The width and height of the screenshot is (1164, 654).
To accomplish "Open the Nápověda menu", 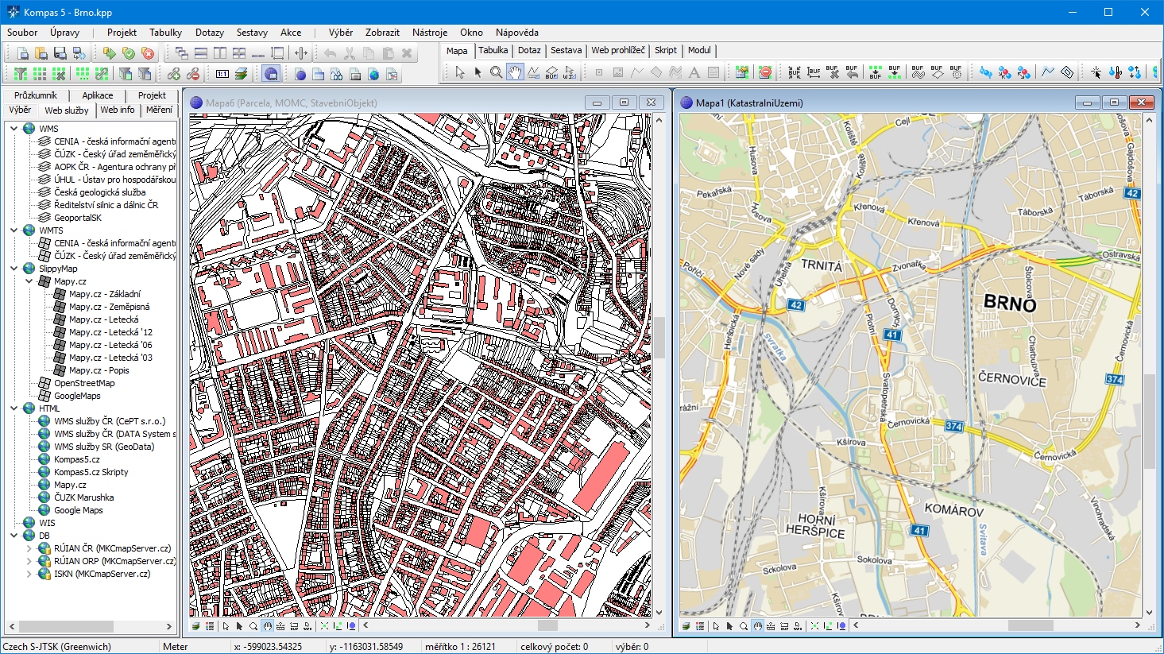I will pyautogui.click(x=517, y=33).
